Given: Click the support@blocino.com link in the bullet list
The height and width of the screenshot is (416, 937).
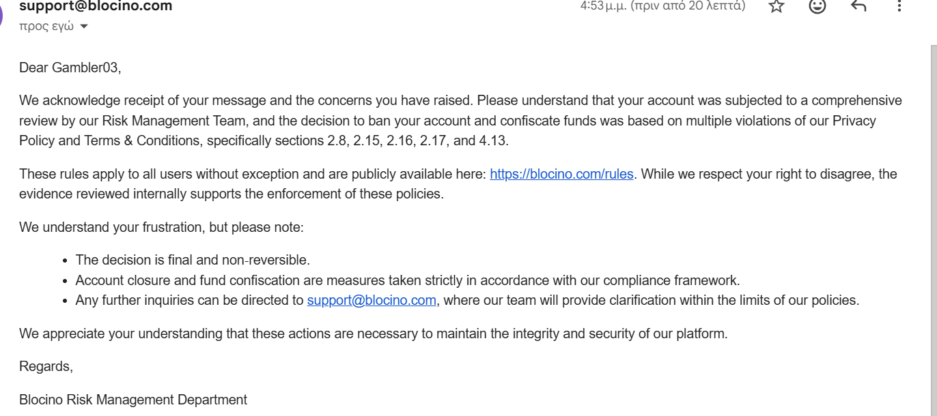Looking at the screenshot, I should tap(372, 300).
